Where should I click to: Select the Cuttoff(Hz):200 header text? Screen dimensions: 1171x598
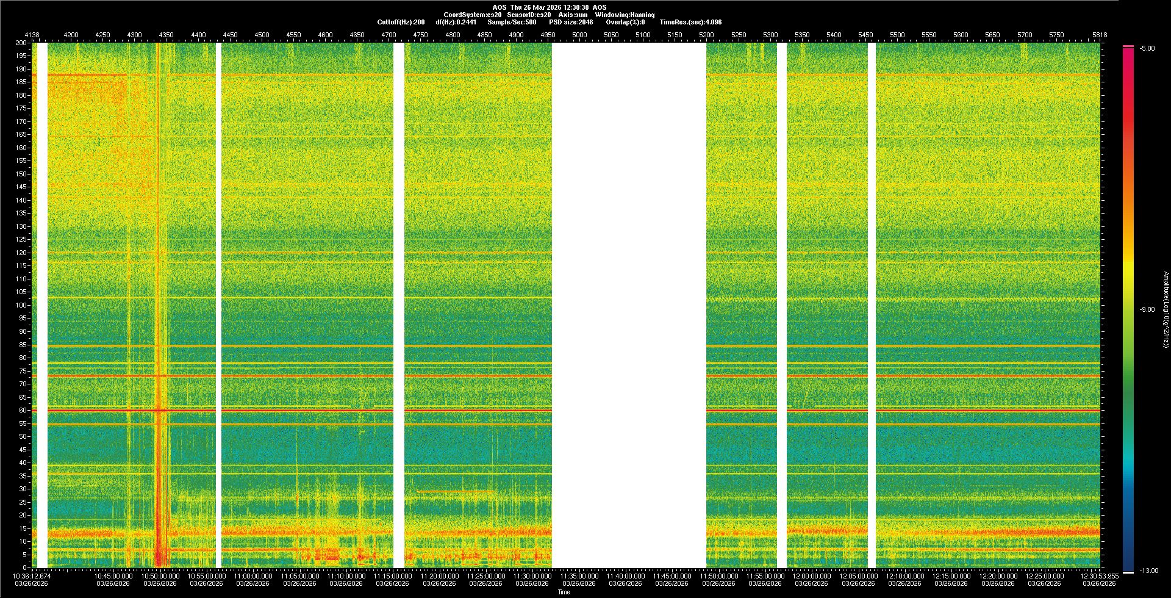(x=401, y=23)
